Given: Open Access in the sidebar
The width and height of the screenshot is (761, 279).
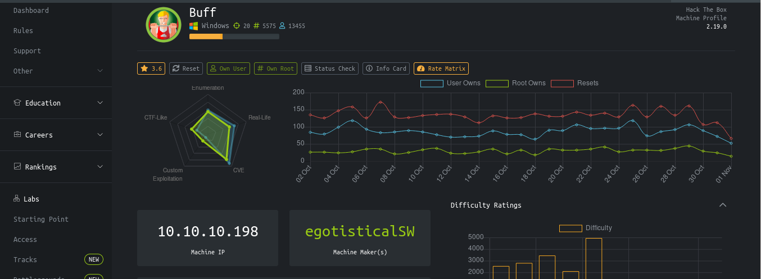Looking at the screenshot, I should (25, 239).
